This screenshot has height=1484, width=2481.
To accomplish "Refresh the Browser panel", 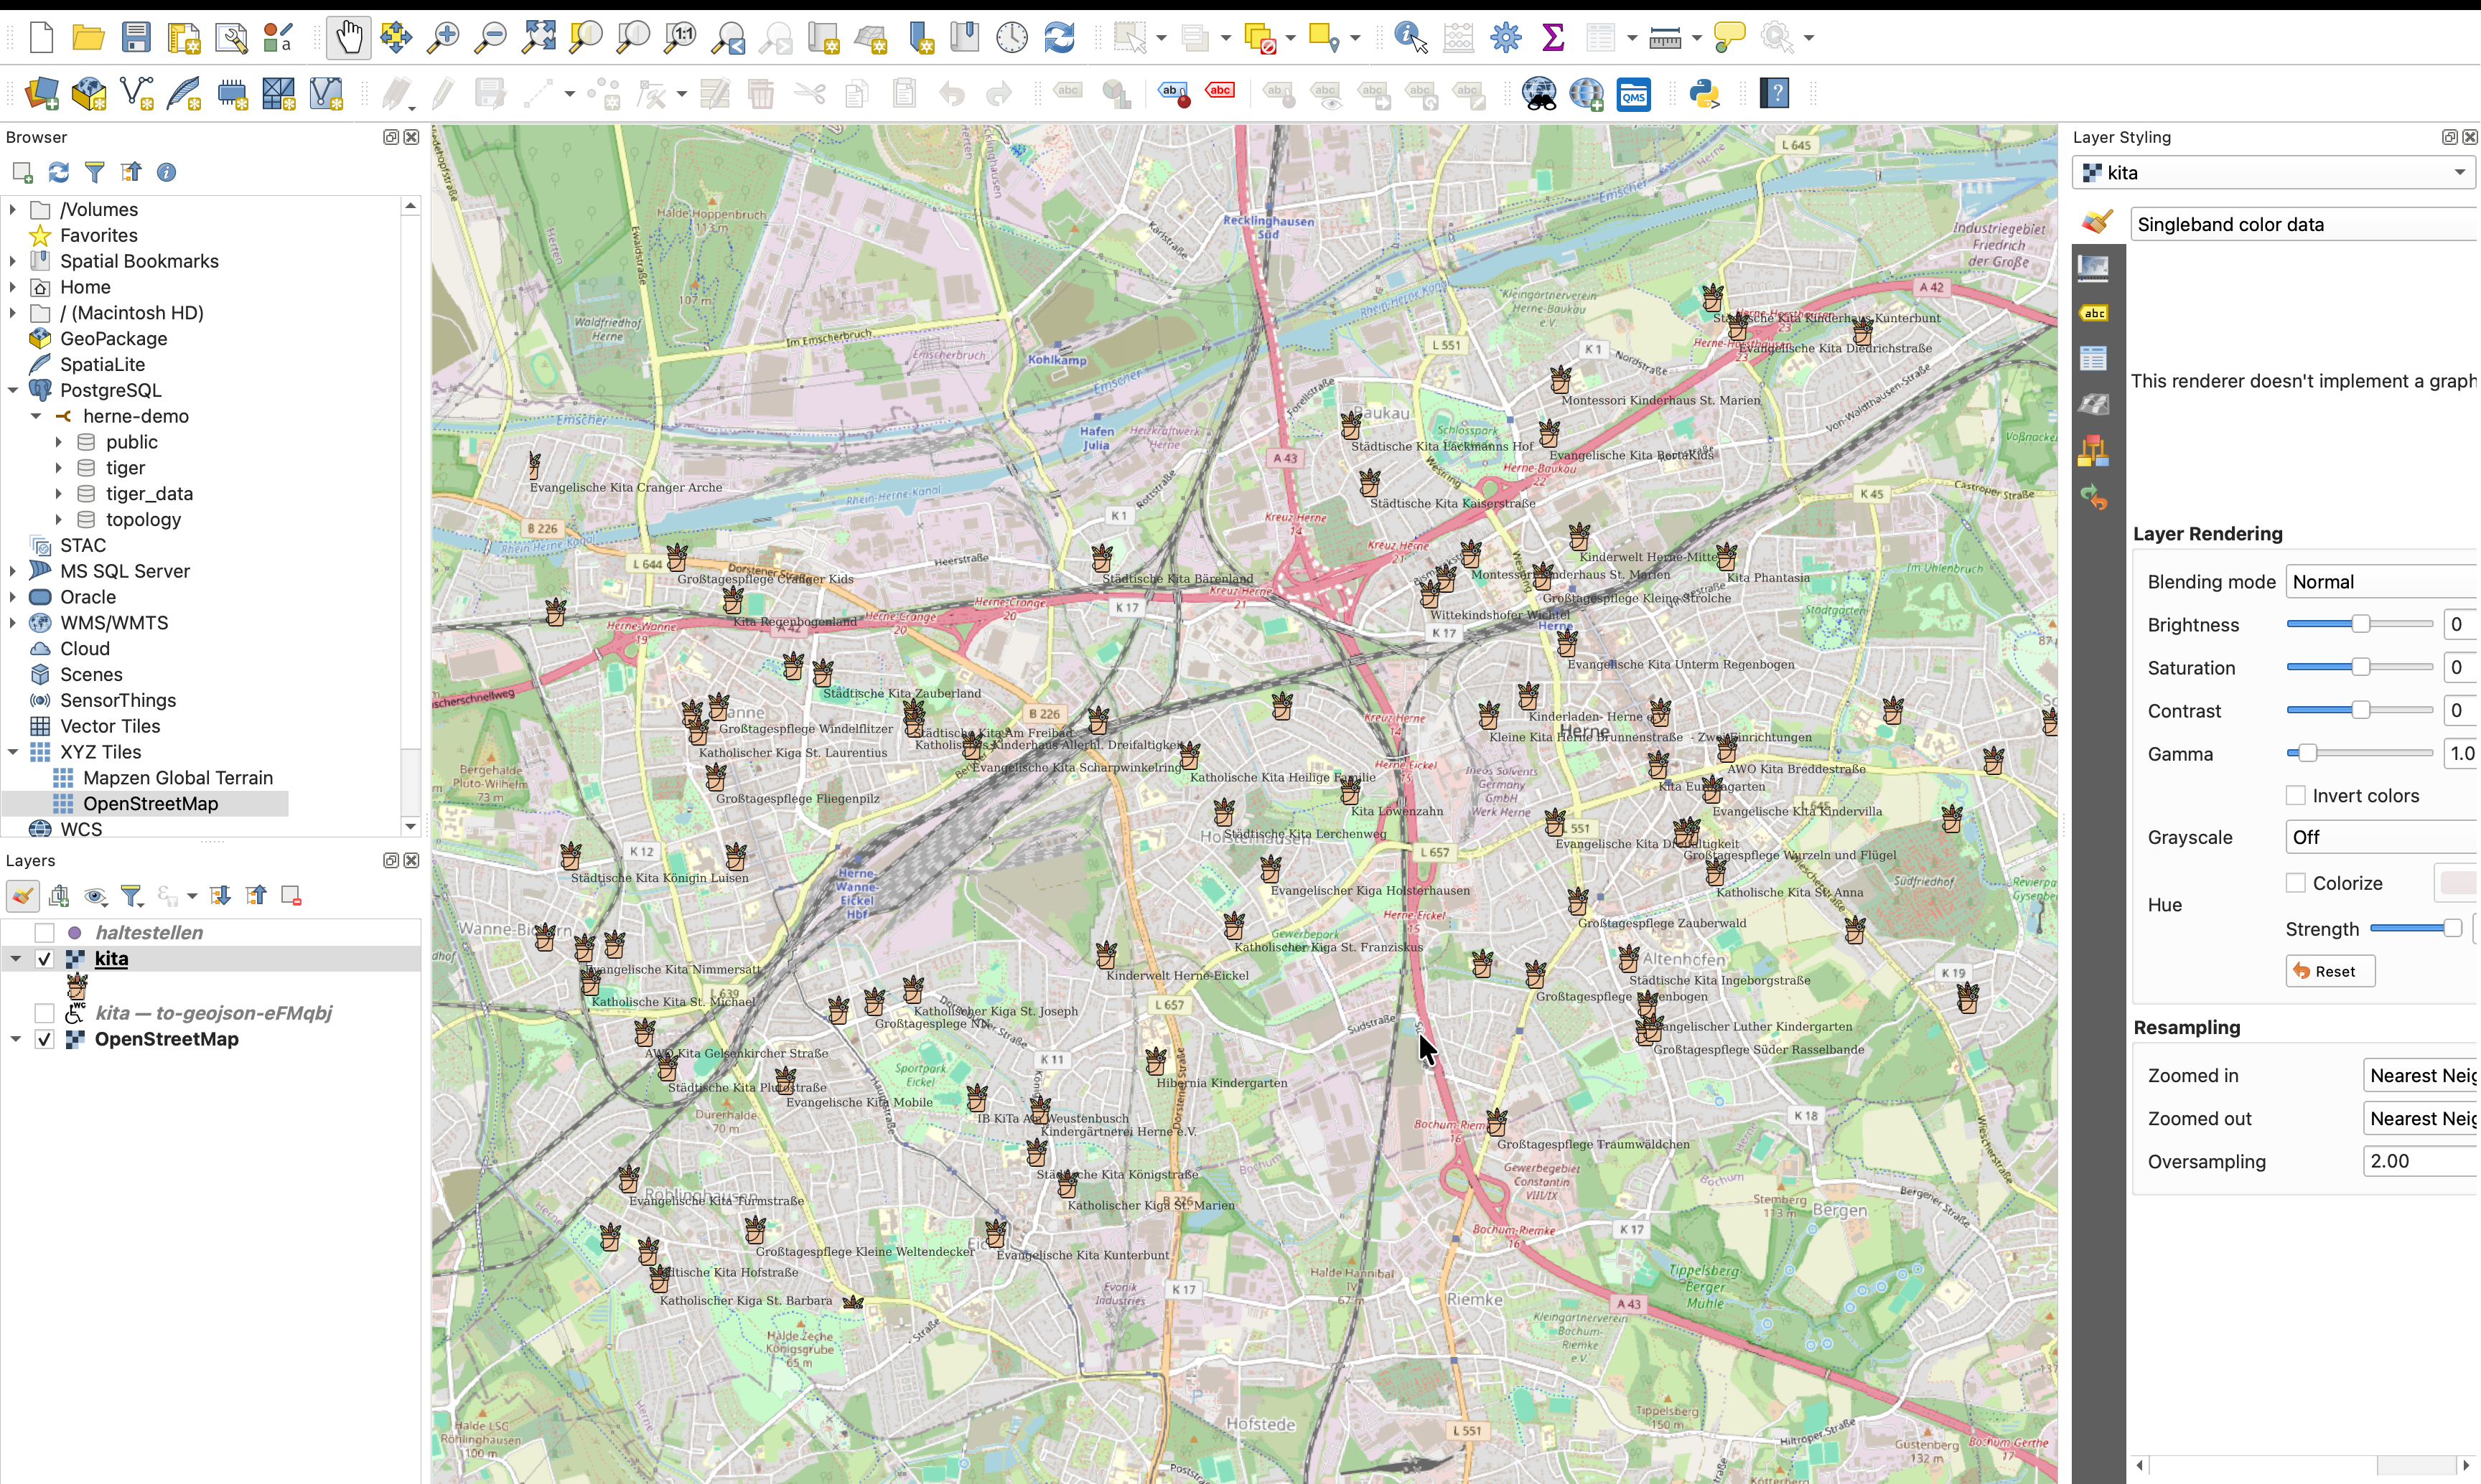I will [58, 172].
